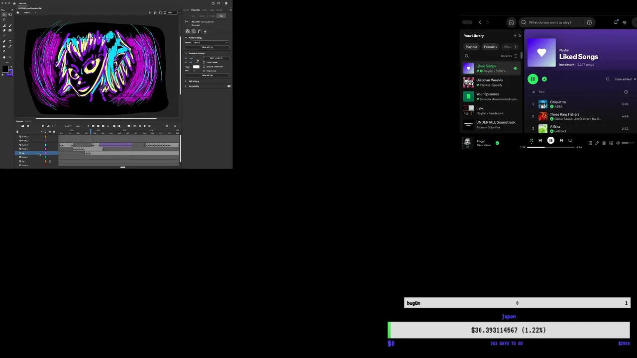Click the Animate home icon
Screen dimensions: 637x358
click(14, 3)
